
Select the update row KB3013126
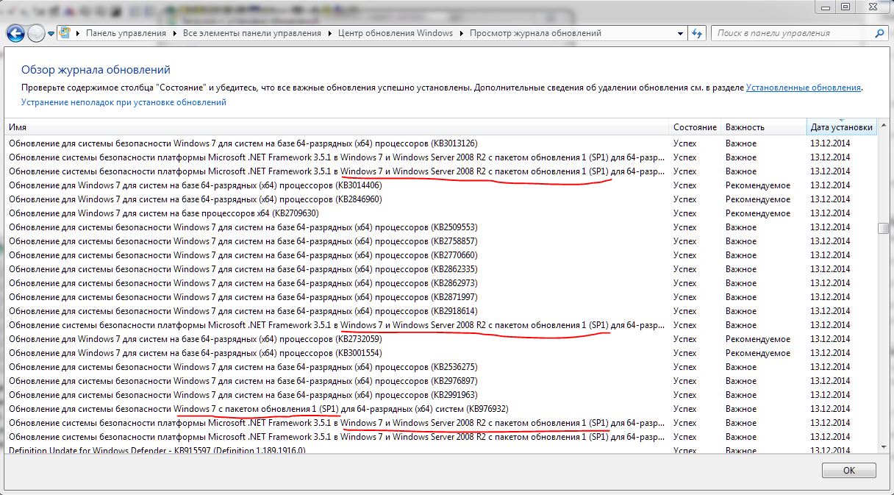pos(441,143)
